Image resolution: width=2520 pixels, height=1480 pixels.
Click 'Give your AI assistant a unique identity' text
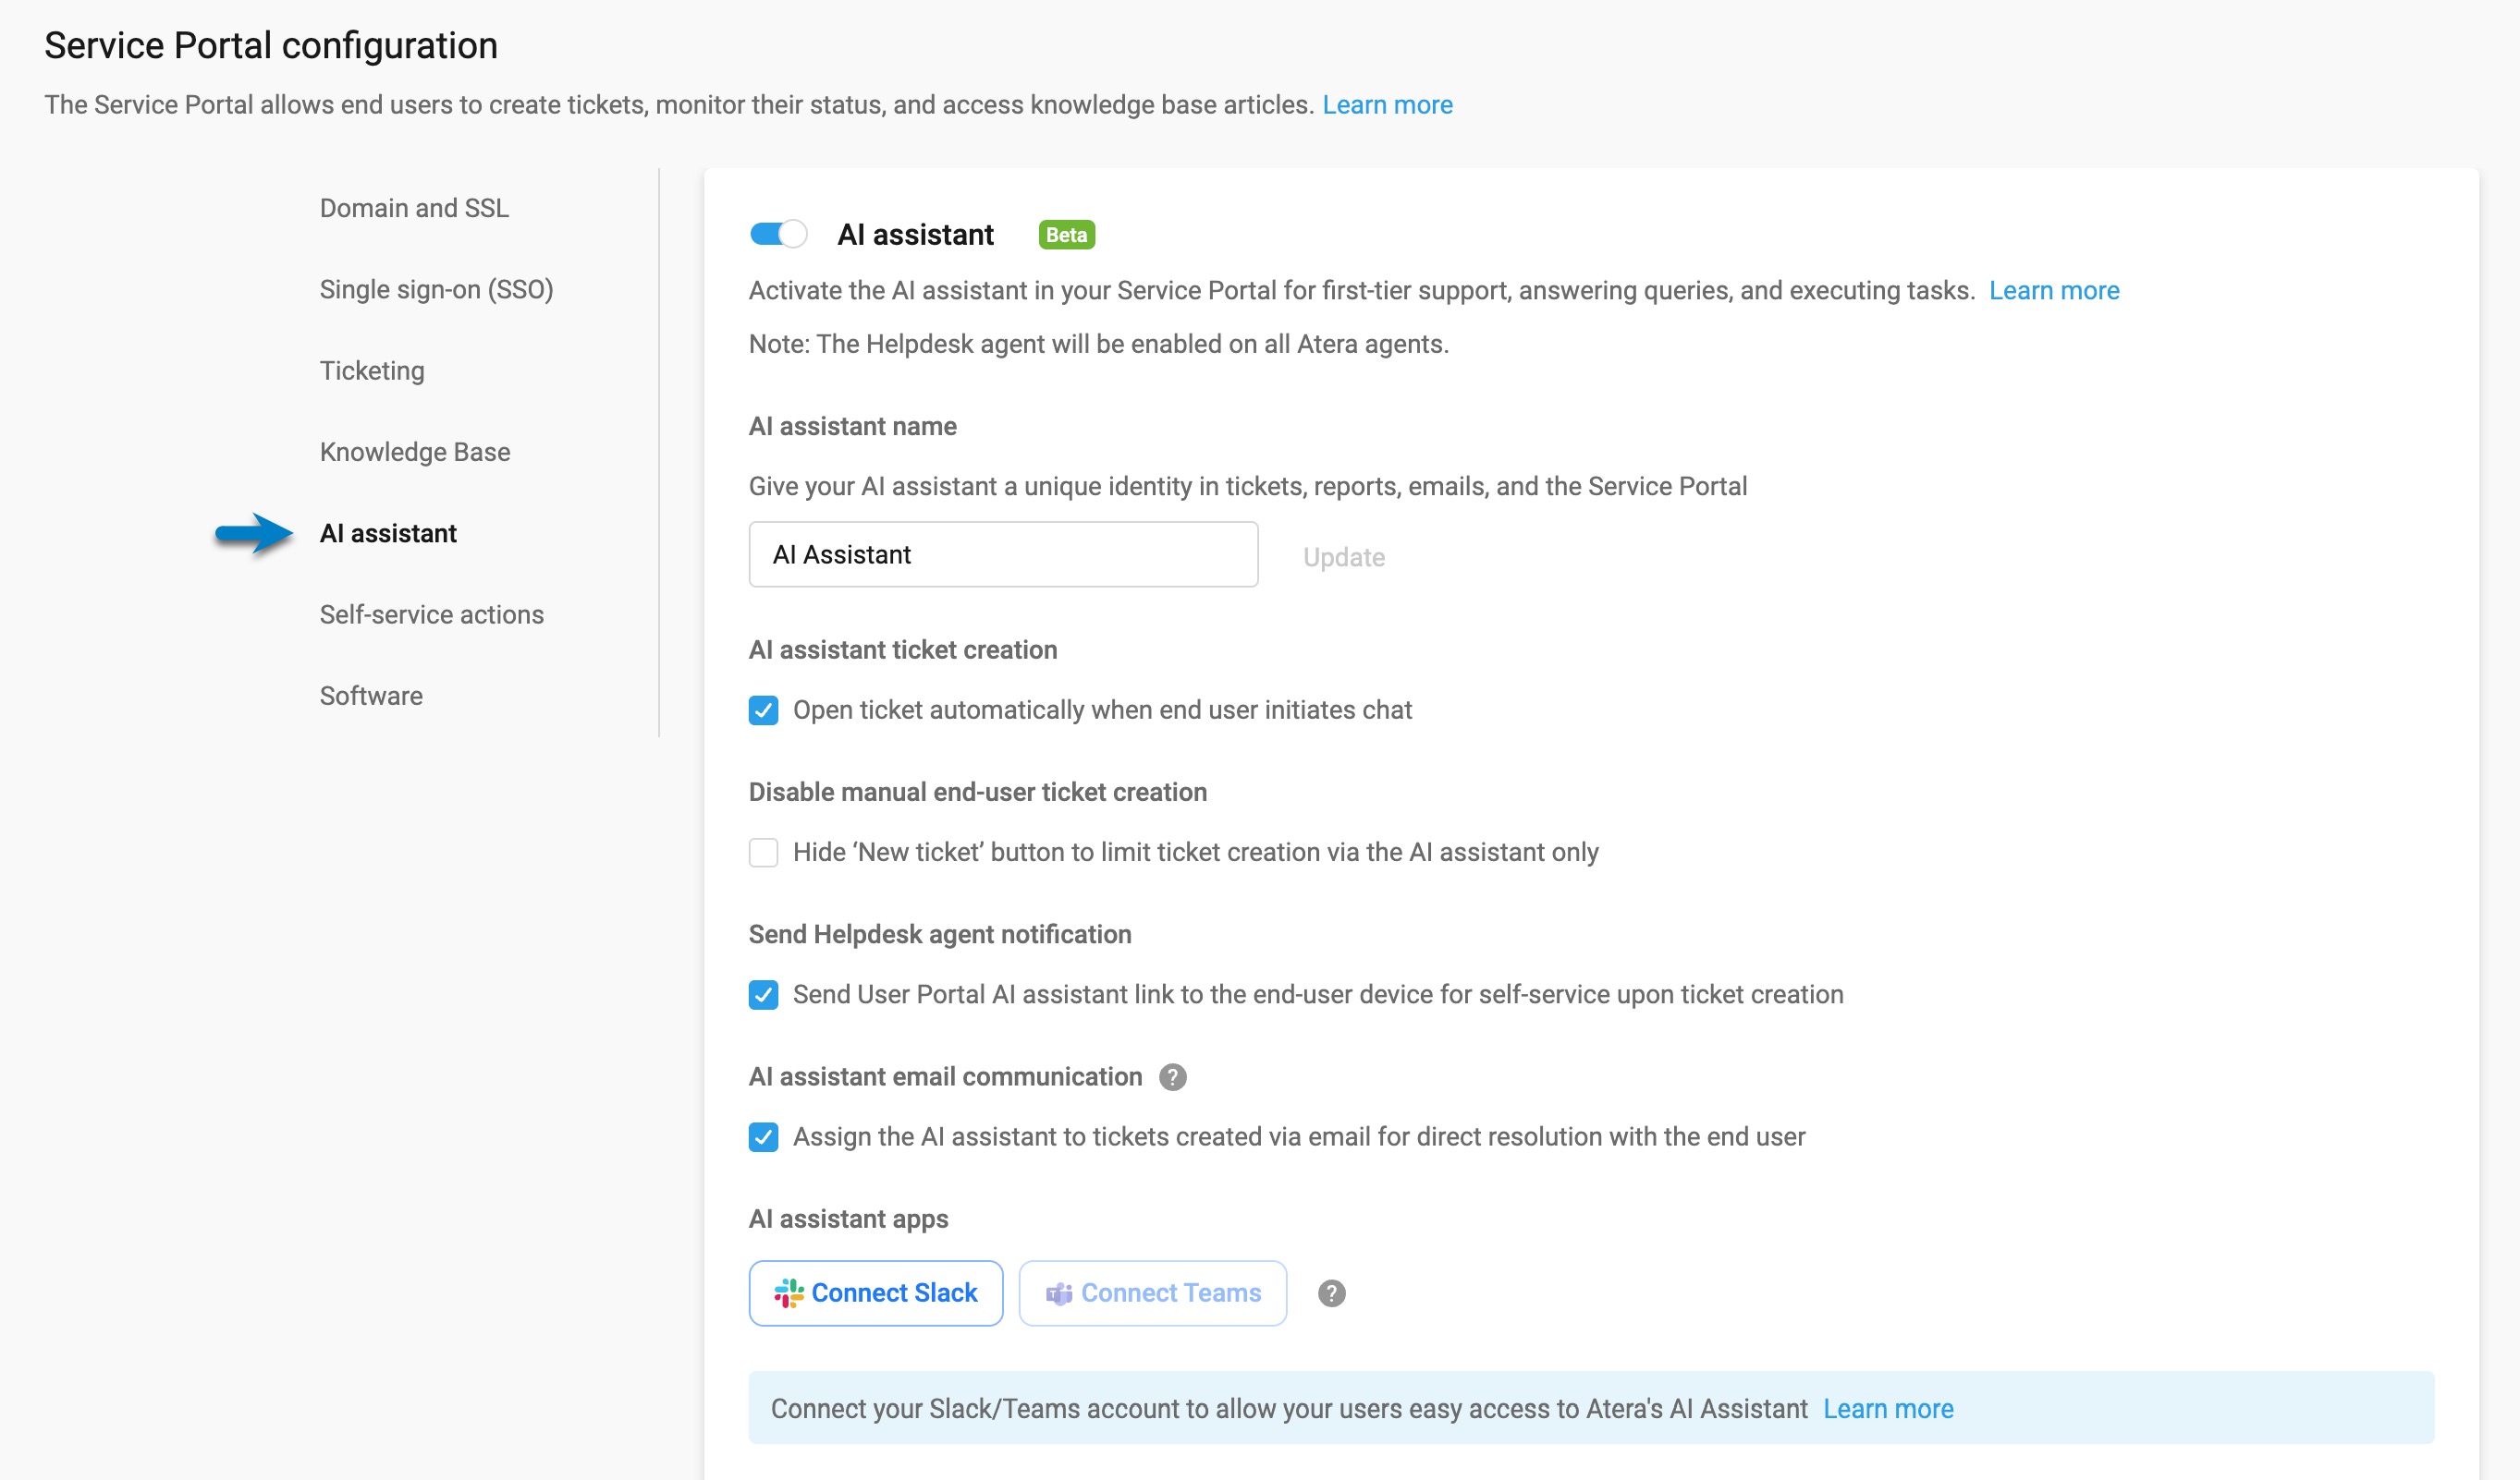click(x=1248, y=487)
